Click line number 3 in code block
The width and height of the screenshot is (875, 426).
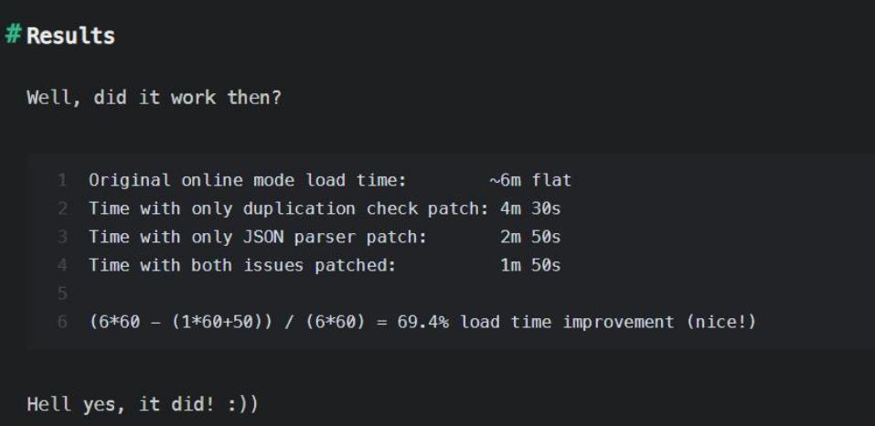62,237
